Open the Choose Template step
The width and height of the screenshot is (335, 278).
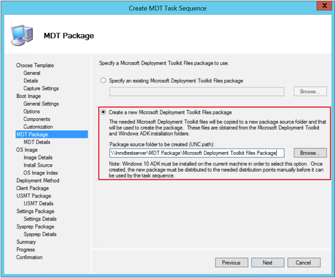point(35,65)
